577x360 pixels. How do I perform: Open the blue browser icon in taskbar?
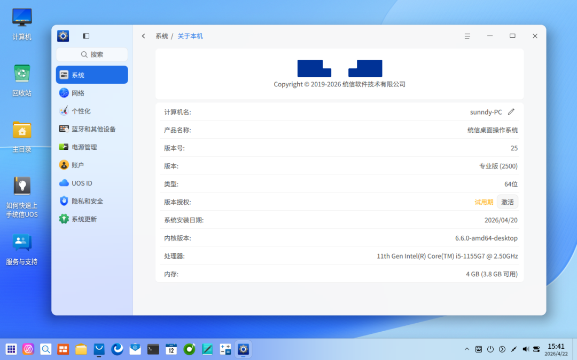[x=117, y=349]
